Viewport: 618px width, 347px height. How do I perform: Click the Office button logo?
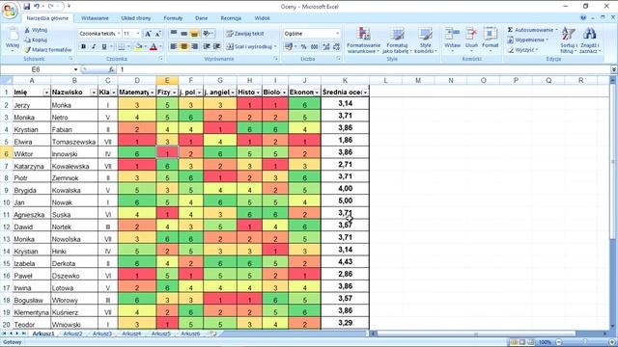coord(10,11)
